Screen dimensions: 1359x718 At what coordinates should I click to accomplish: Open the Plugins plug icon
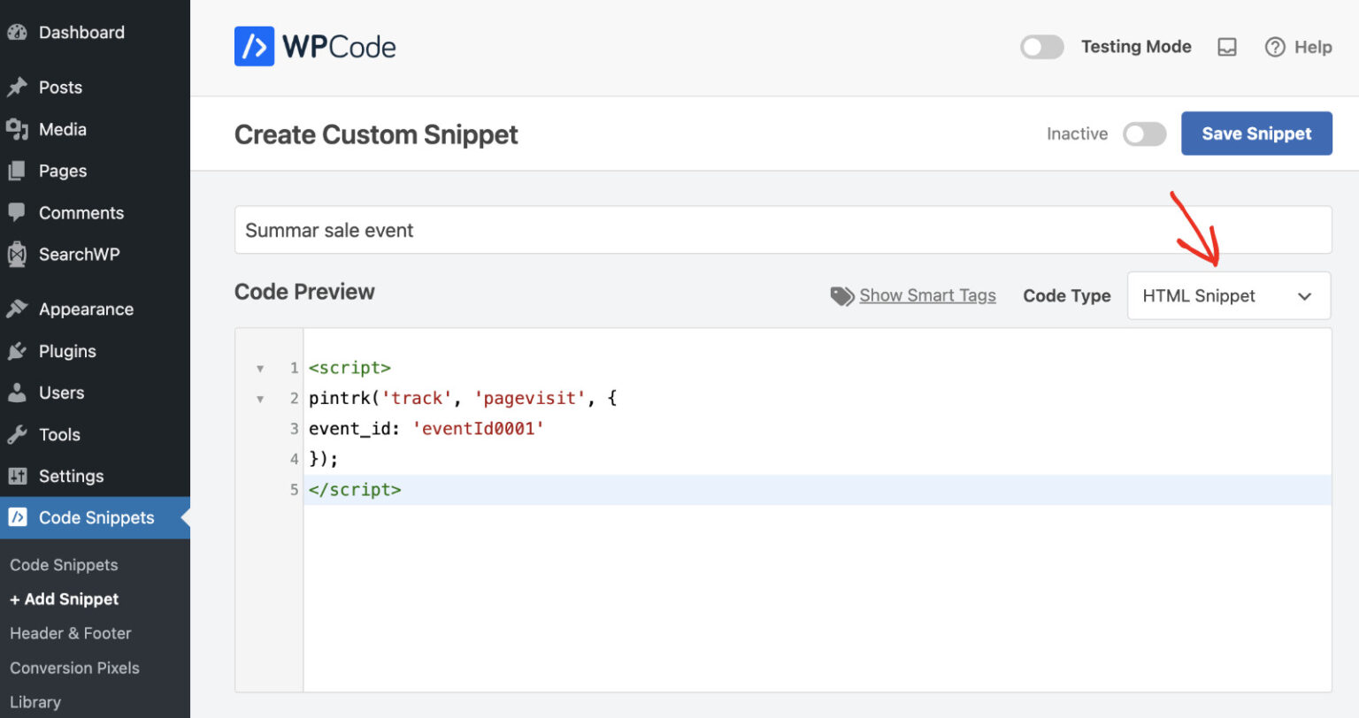19,351
